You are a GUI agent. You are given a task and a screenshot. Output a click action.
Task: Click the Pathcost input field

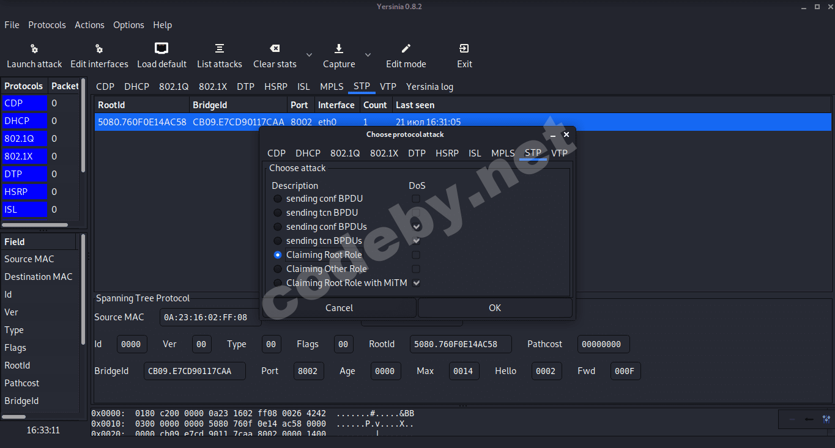603,344
